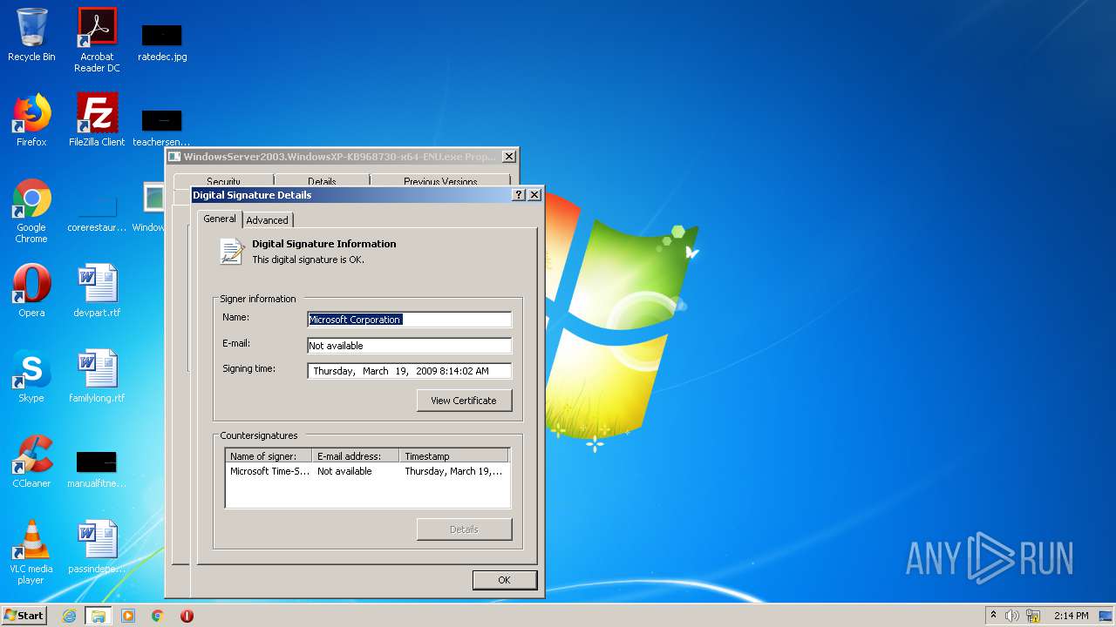Open devpart.rtf document icon
Viewport: 1116px width, 627px height.
tap(97, 291)
